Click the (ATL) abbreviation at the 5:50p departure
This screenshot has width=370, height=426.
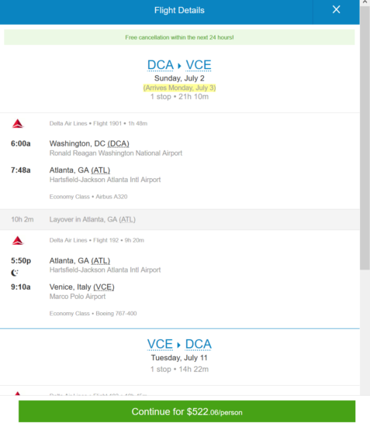(101, 261)
